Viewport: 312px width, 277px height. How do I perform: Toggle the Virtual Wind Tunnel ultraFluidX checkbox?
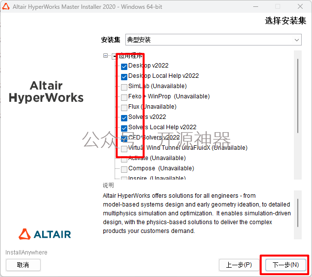coord(124,149)
